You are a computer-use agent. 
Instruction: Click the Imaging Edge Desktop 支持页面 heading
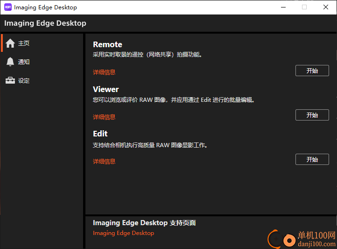(144, 223)
